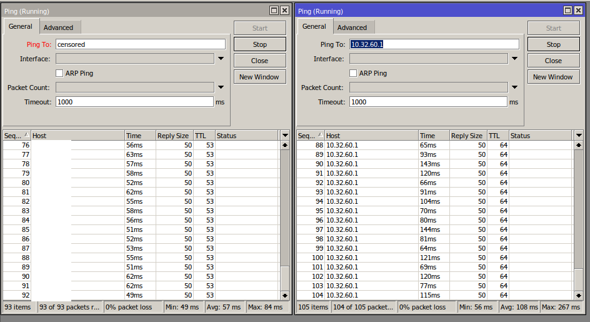The width and height of the screenshot is (590, 322).
Task: Maximize the right Ping window
Action: 567,11
